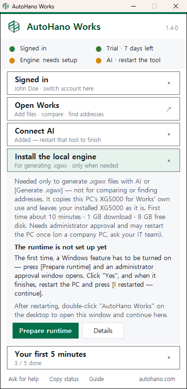
Task: Open the Ask for help link
Action: pyautogui.click(x=23, y=379)
